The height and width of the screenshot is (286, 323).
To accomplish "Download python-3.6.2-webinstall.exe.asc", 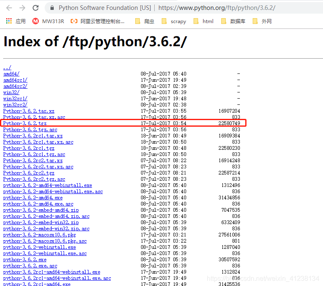I will pos(45,253).
